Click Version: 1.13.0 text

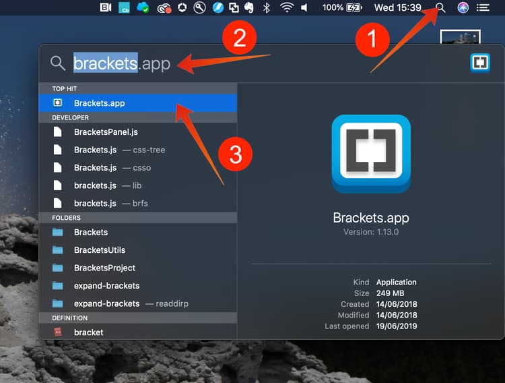pyautogui.click(x=371, y=232)
